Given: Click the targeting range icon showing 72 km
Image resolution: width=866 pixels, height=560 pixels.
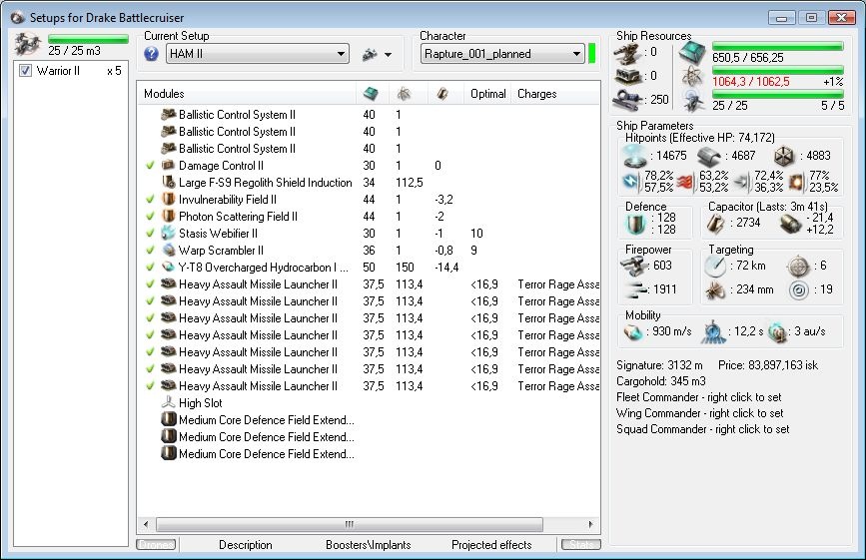Looking at the screenshot, I should click(x=715, y=267).
